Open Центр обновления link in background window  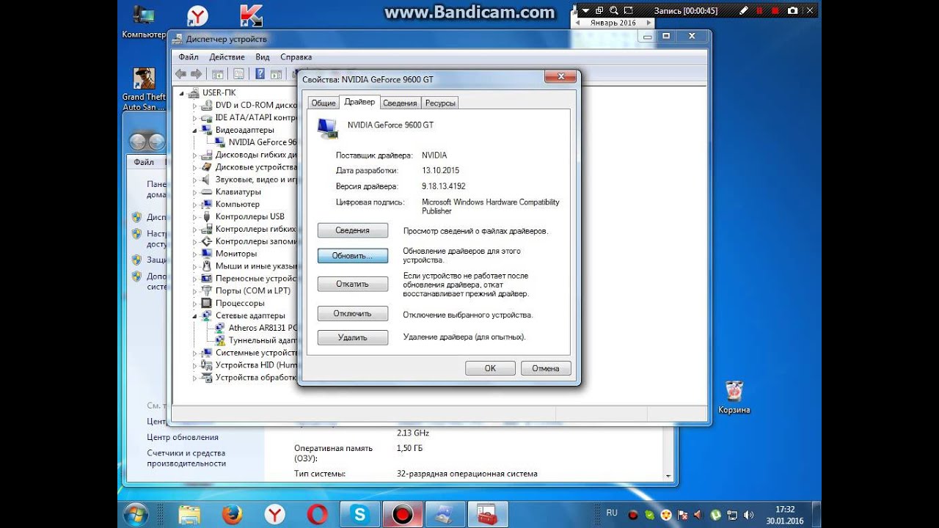[183, 437]
